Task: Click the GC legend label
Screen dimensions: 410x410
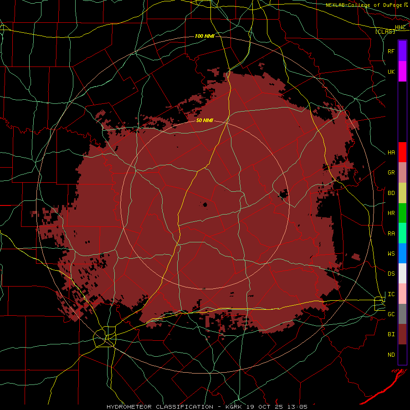Action: pos(391,314)
